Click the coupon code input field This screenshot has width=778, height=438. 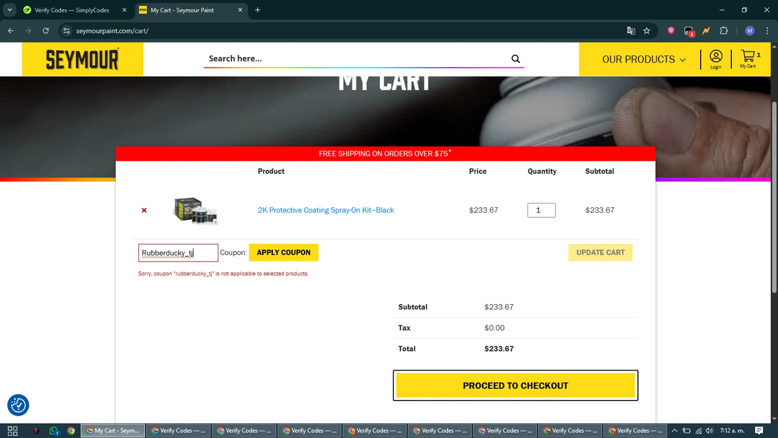click(178, 253)
